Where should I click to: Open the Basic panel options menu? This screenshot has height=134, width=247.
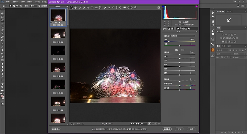196,32
